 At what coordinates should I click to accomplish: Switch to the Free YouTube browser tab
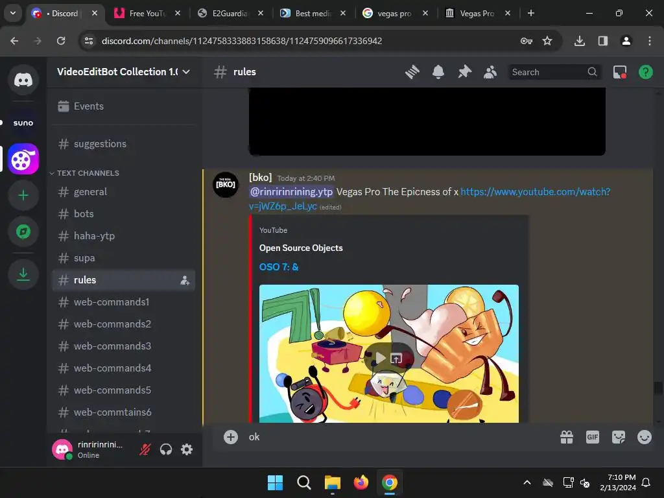pos(147,13)
